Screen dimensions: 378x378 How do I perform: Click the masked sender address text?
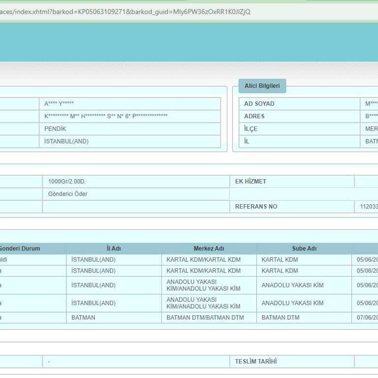[106, 116]
